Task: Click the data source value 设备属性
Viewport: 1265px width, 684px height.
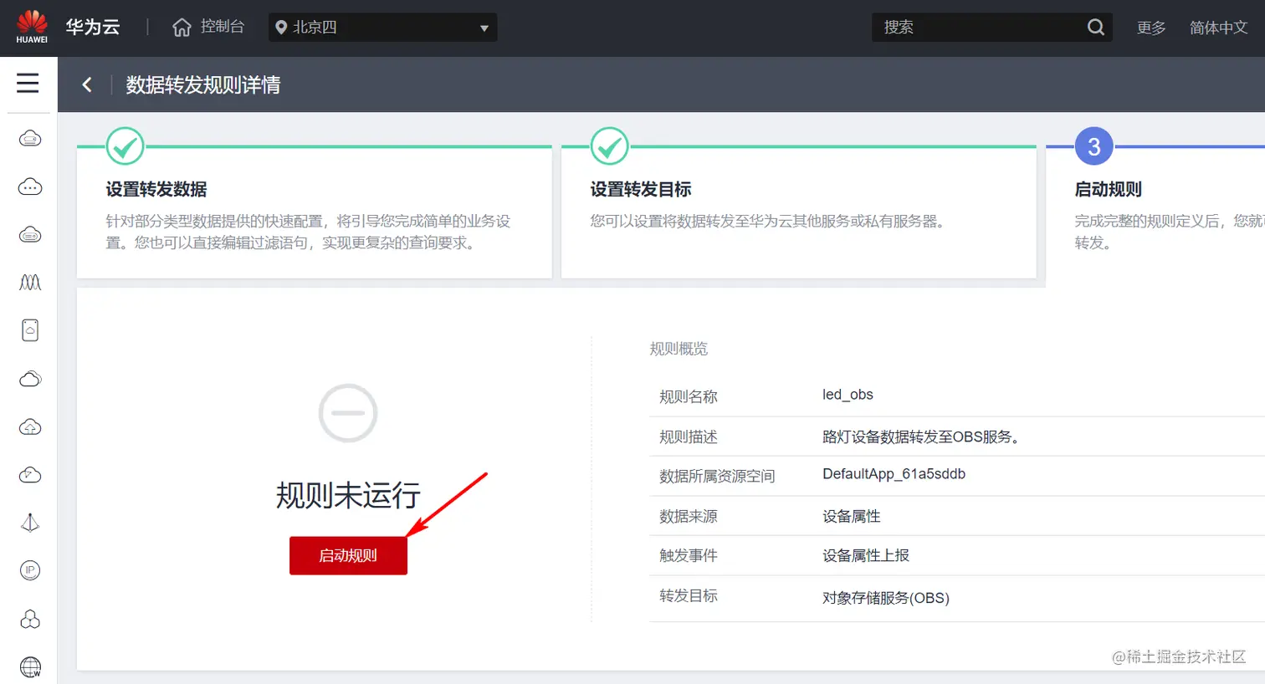Action: coord(851,516)
